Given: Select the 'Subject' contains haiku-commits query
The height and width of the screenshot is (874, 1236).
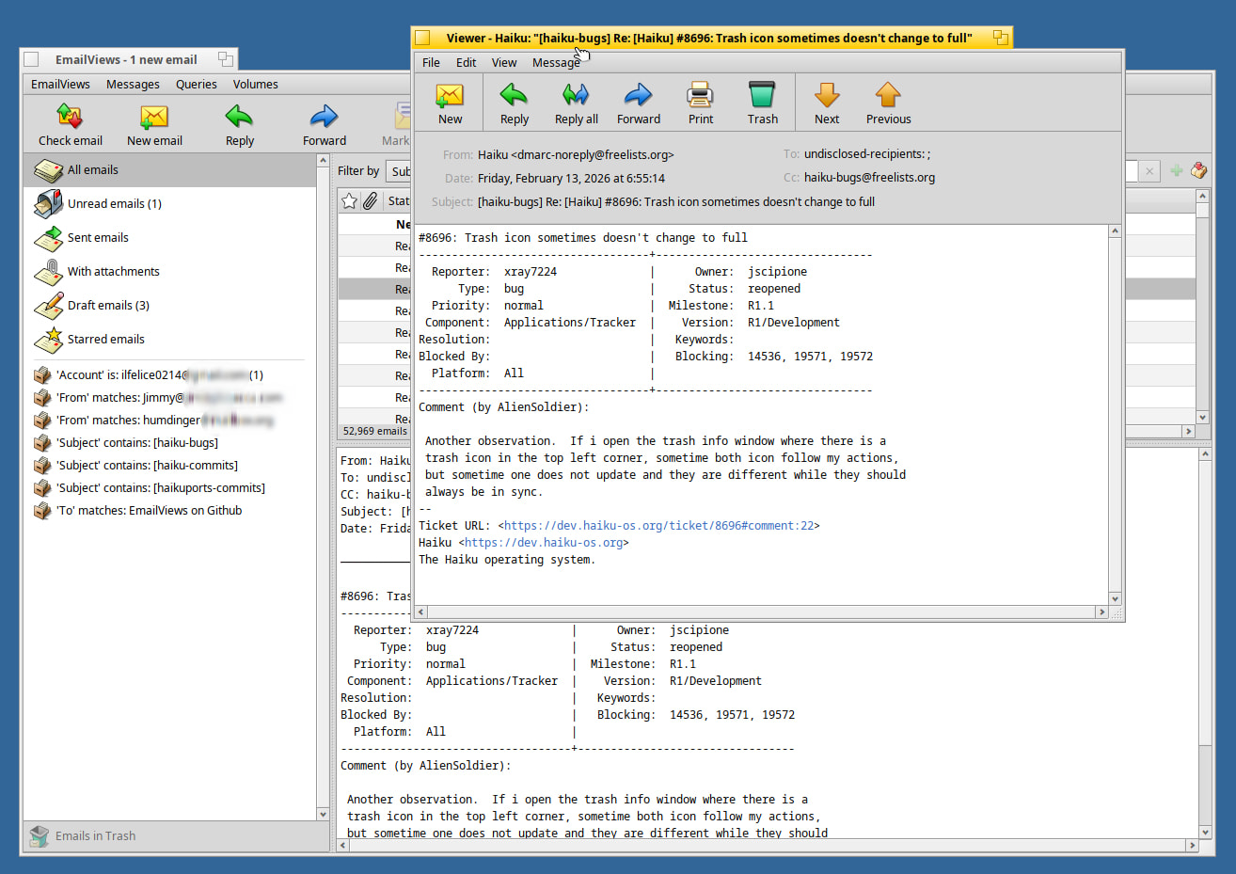Looking at the screenshot, I should 147,466.
